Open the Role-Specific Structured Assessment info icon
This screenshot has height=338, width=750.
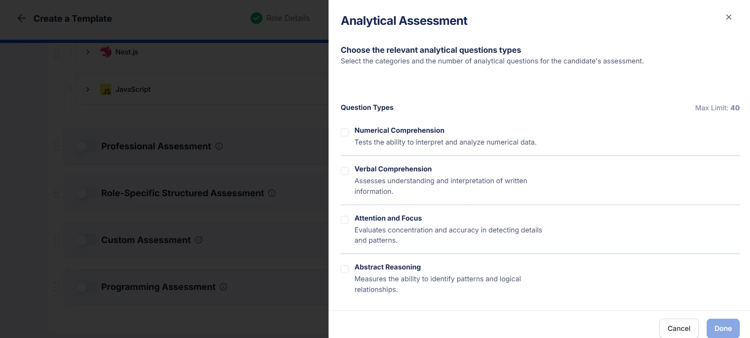(x=271, y=193)
